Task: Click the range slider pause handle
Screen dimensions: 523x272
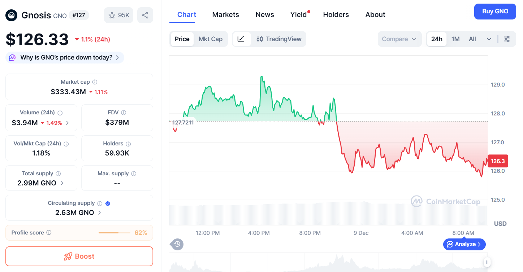Action: point(487,262)
